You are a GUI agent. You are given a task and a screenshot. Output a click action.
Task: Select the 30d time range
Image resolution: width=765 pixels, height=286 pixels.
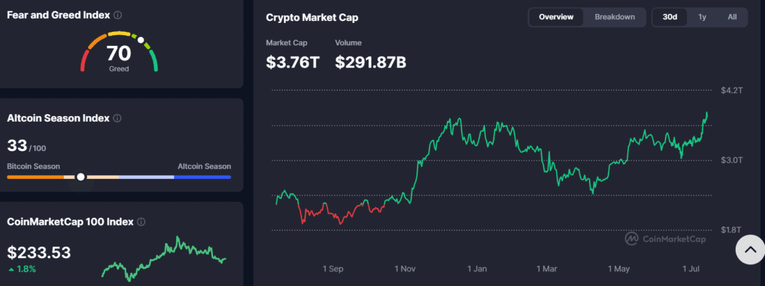(x=670, y=17)
